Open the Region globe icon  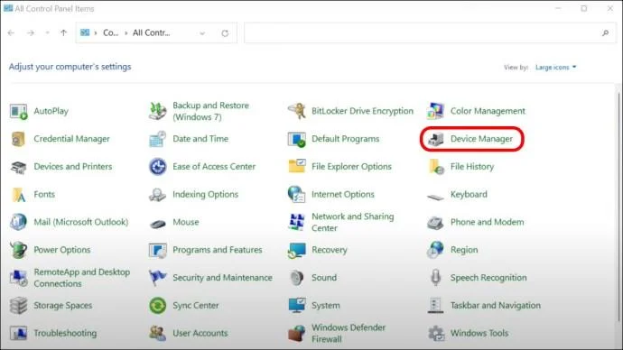435,250
